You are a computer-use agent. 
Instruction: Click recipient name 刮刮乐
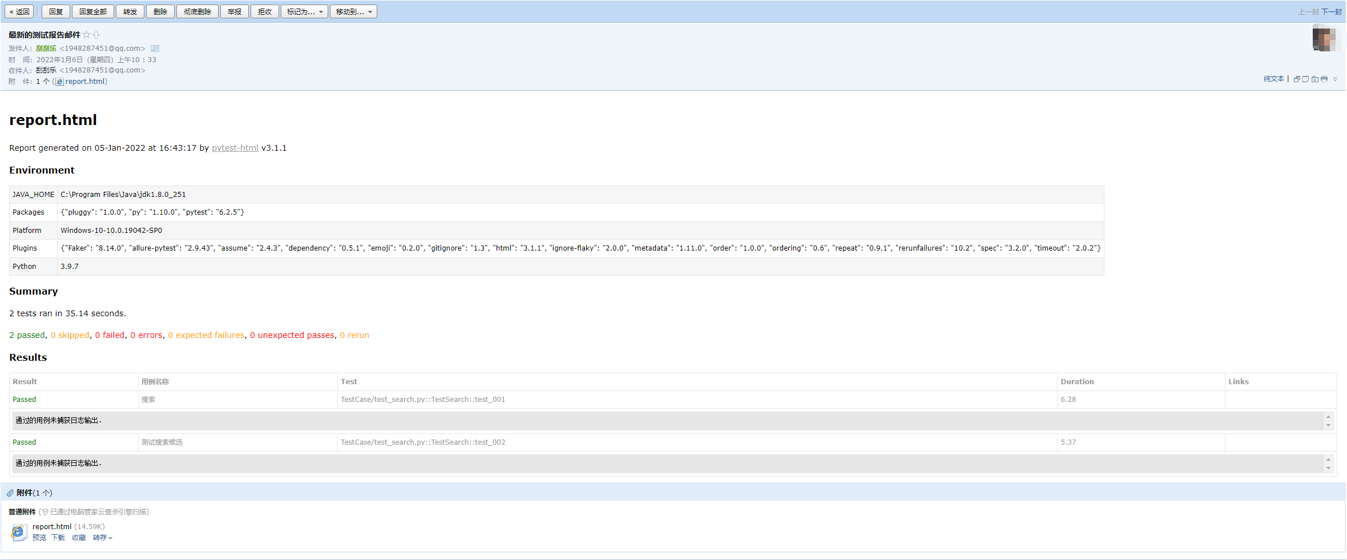pyautogui.click(x=46, y=70)
